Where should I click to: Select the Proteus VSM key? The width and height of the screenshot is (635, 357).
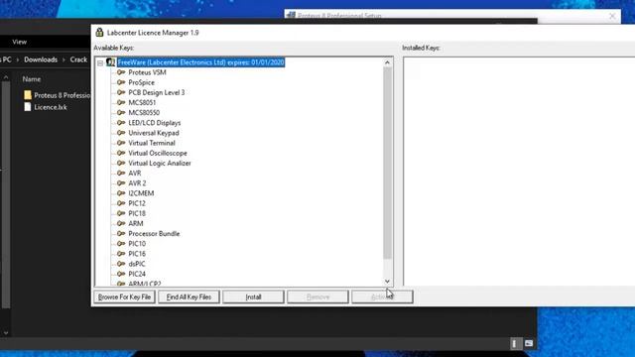147,72
